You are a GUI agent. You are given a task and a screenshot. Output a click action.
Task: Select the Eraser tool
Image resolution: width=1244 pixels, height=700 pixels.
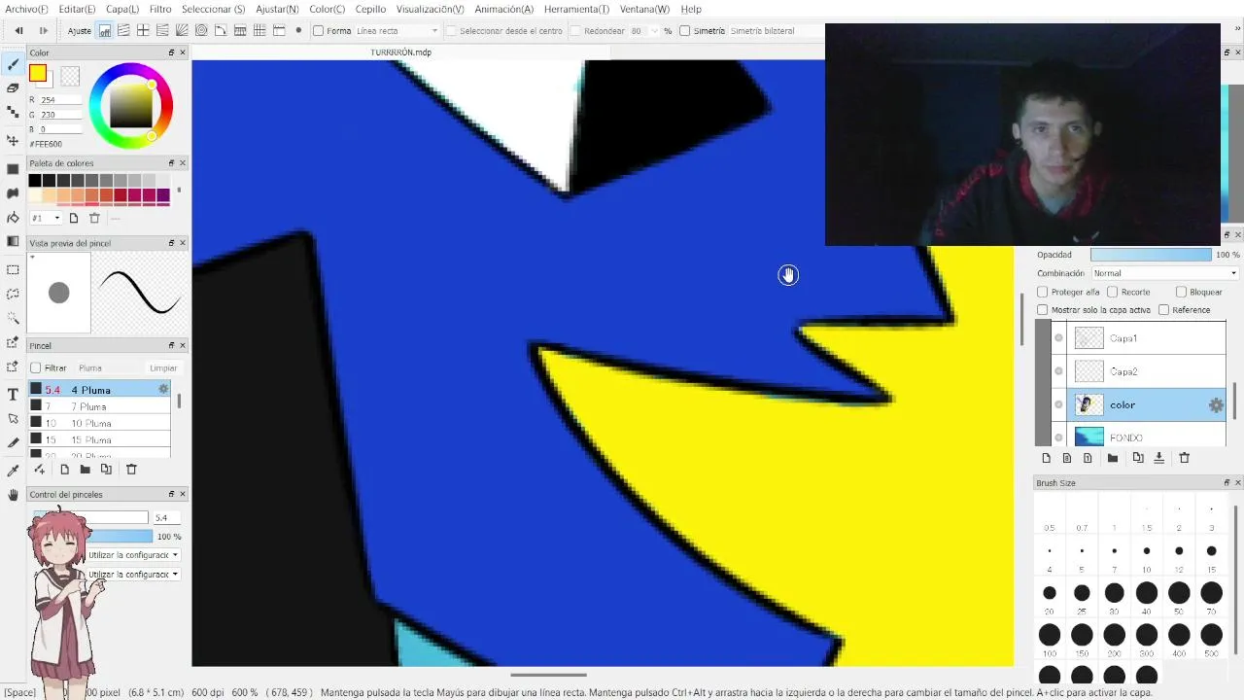(13, 88)
